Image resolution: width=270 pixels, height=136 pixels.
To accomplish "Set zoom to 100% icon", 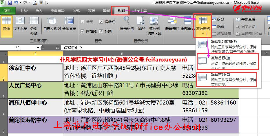I will click(x=141, y=23).
